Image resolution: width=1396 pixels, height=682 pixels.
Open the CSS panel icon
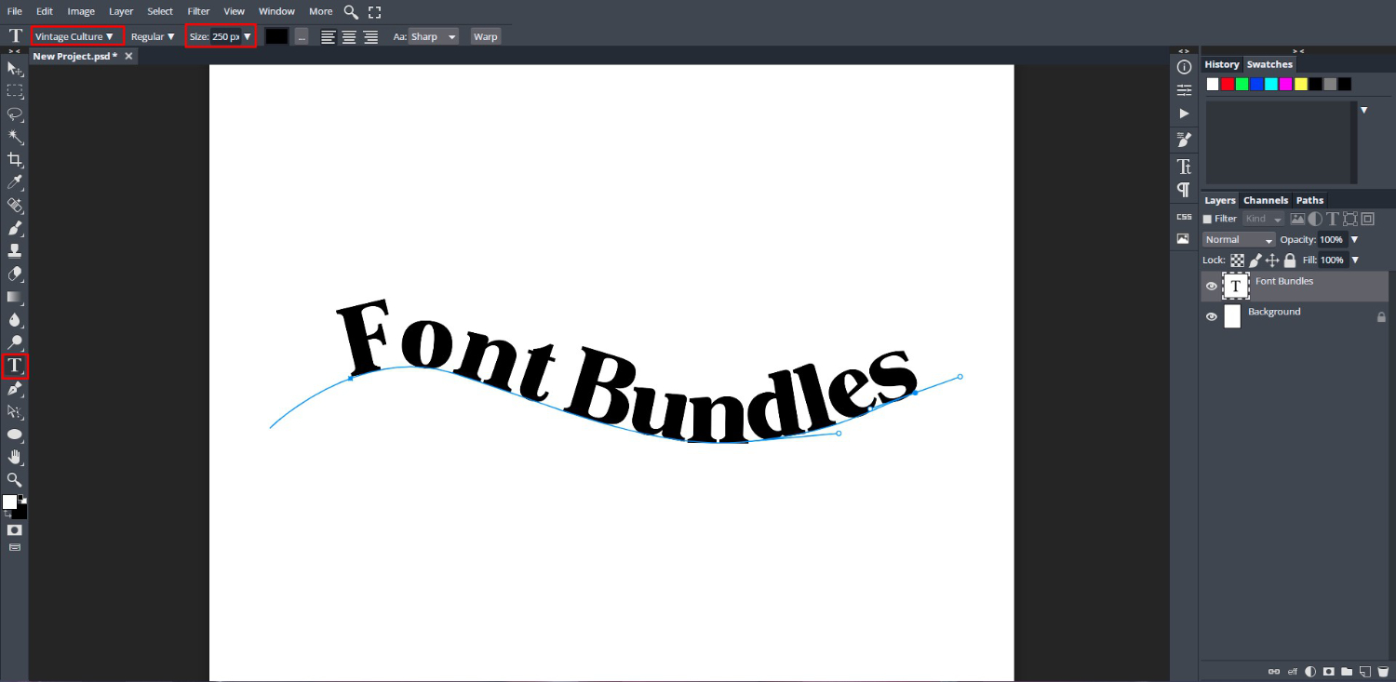[1184, 217]
